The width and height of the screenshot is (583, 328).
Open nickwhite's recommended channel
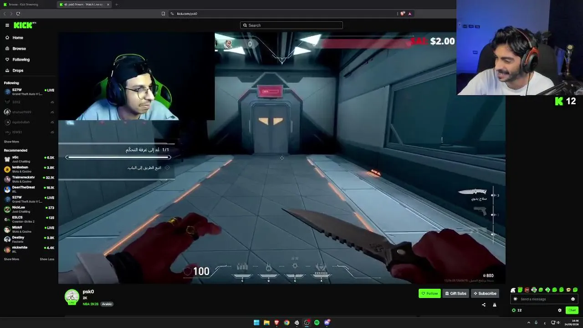(x=29, y=249)
